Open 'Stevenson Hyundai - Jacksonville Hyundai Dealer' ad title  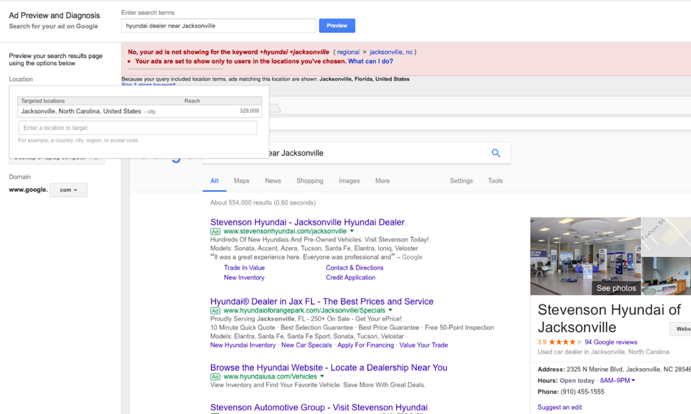[x=307, y=222]
